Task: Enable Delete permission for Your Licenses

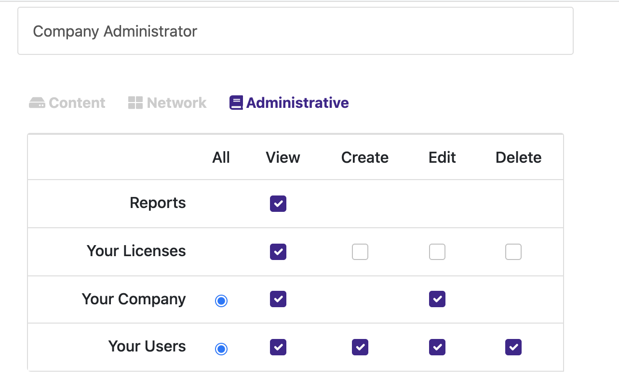Action: pyautogui.click(x=513, y=252)
